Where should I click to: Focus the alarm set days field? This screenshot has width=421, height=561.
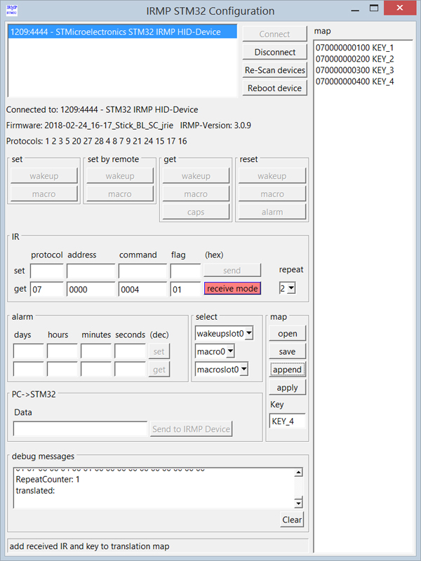(x=28, y=351)
